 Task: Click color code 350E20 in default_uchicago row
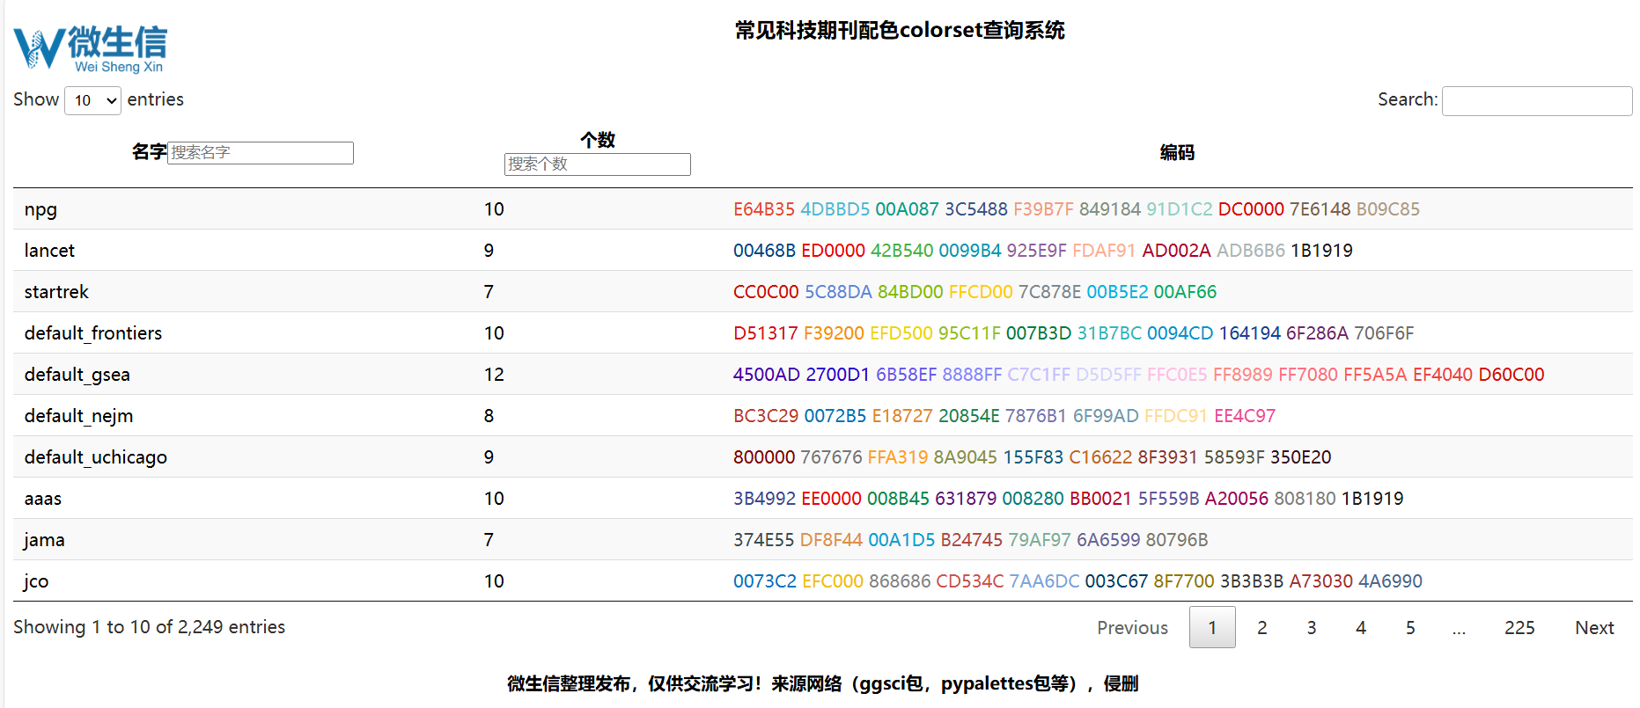coord(1301,457)
